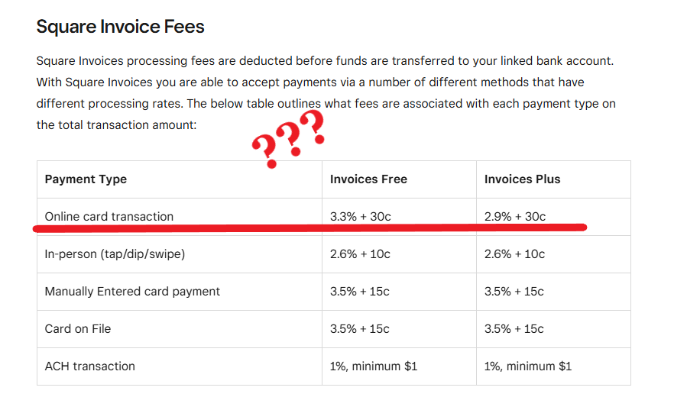Screen dimensions: 700x410
Task: Click Manually Entered fee under Invoices Free
Action: pyautogui.click(x=360, y=291)
